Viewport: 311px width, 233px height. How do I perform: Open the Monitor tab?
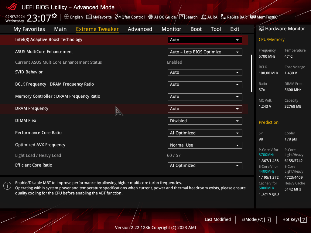tap(171, 29)
